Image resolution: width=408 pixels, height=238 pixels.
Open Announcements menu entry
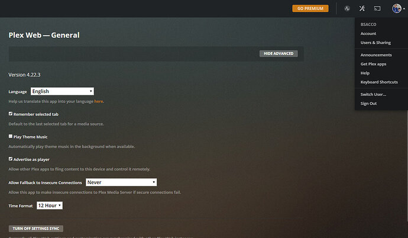(376, 55)
